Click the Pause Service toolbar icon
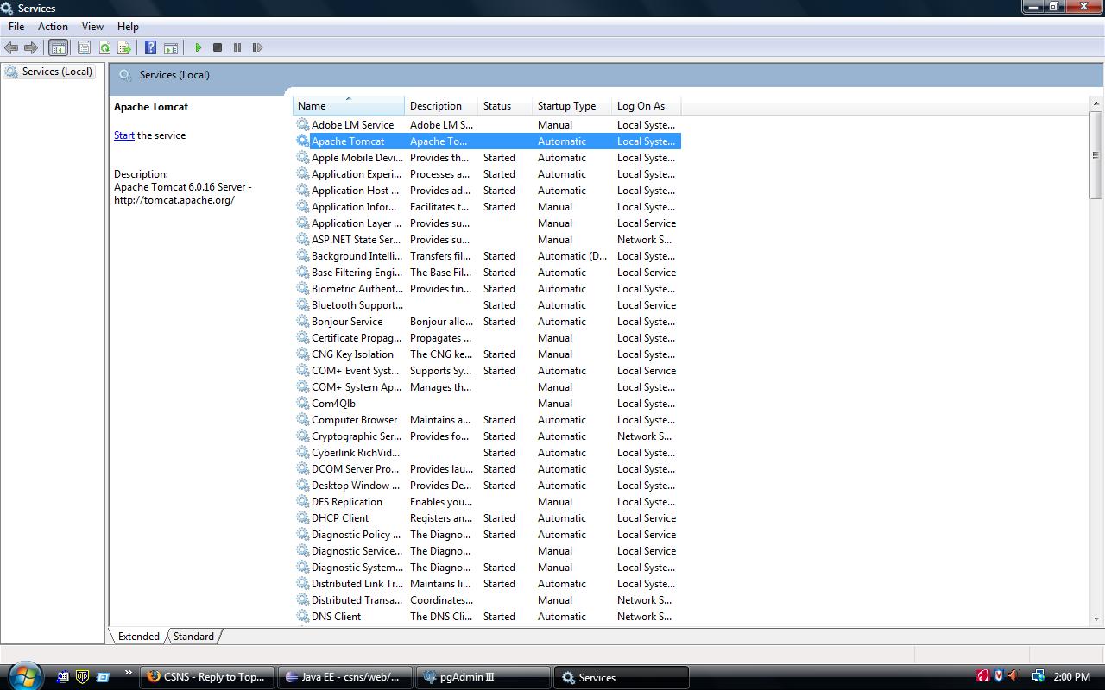 pyautogui.click(x=237, y=47)
